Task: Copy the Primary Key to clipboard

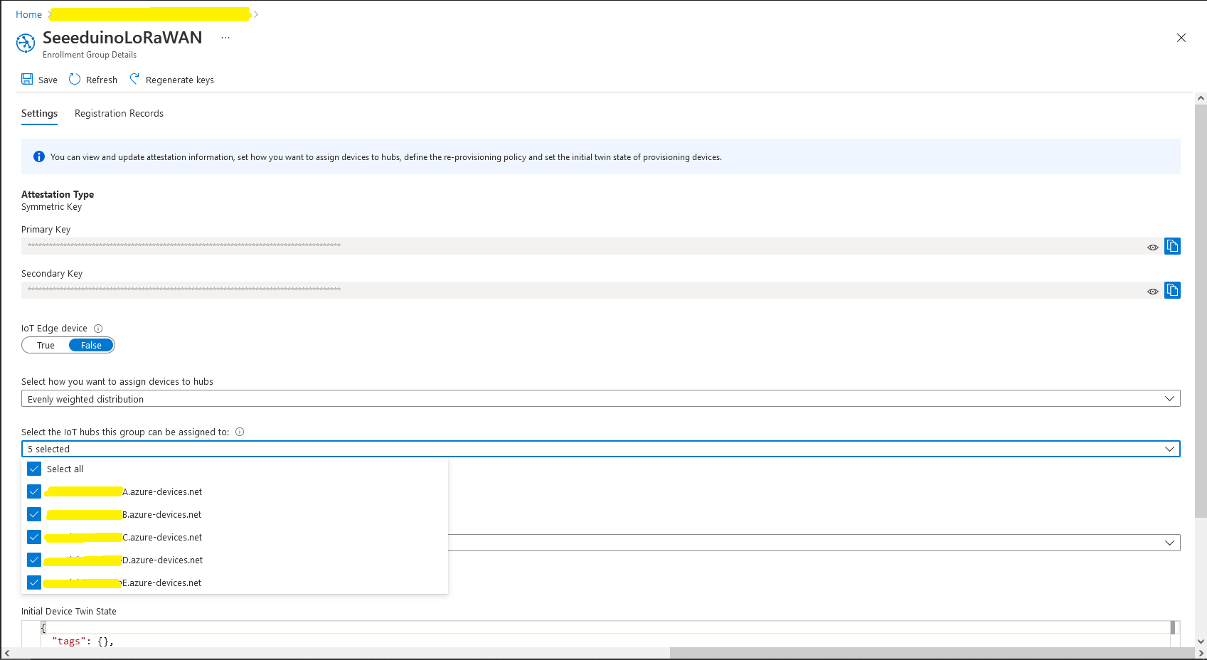Action: (x=1172, y=246)
